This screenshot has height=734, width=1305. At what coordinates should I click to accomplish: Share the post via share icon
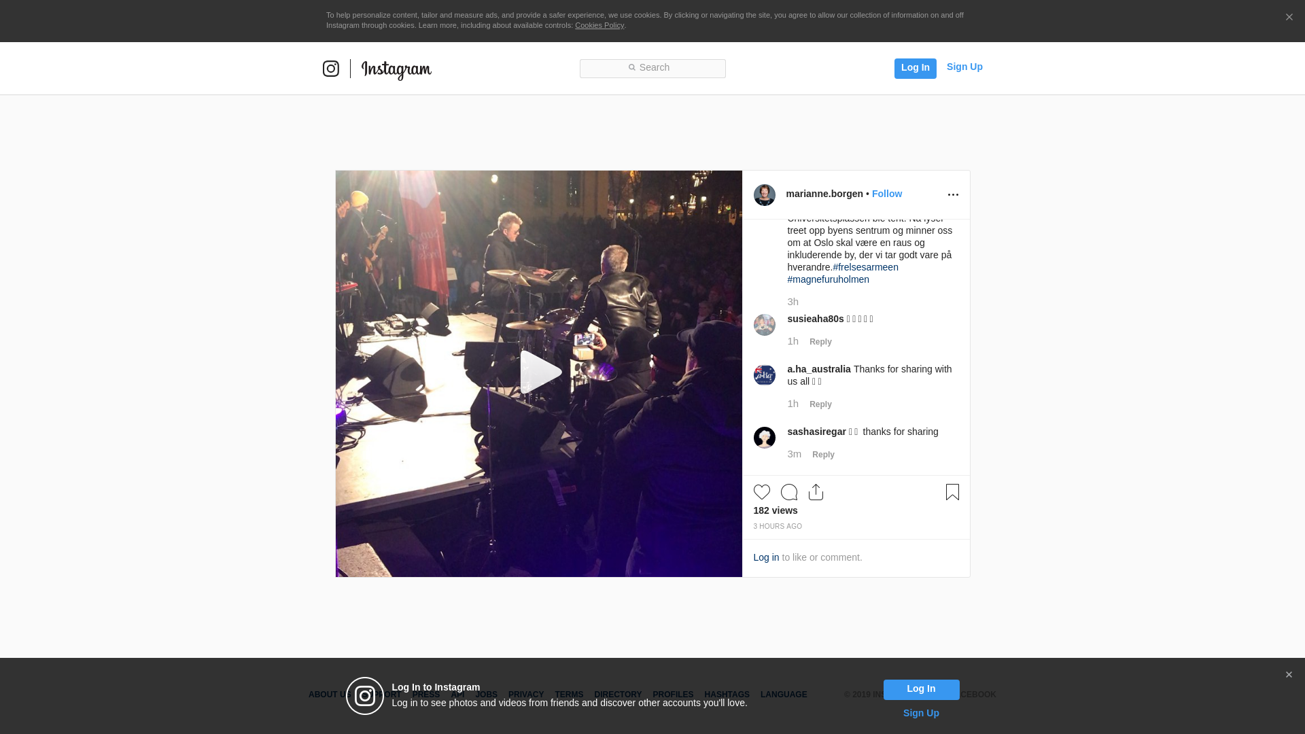point(816,492)
